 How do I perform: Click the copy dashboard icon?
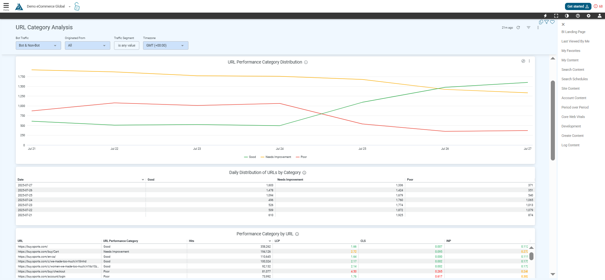[x=541, y=22]
